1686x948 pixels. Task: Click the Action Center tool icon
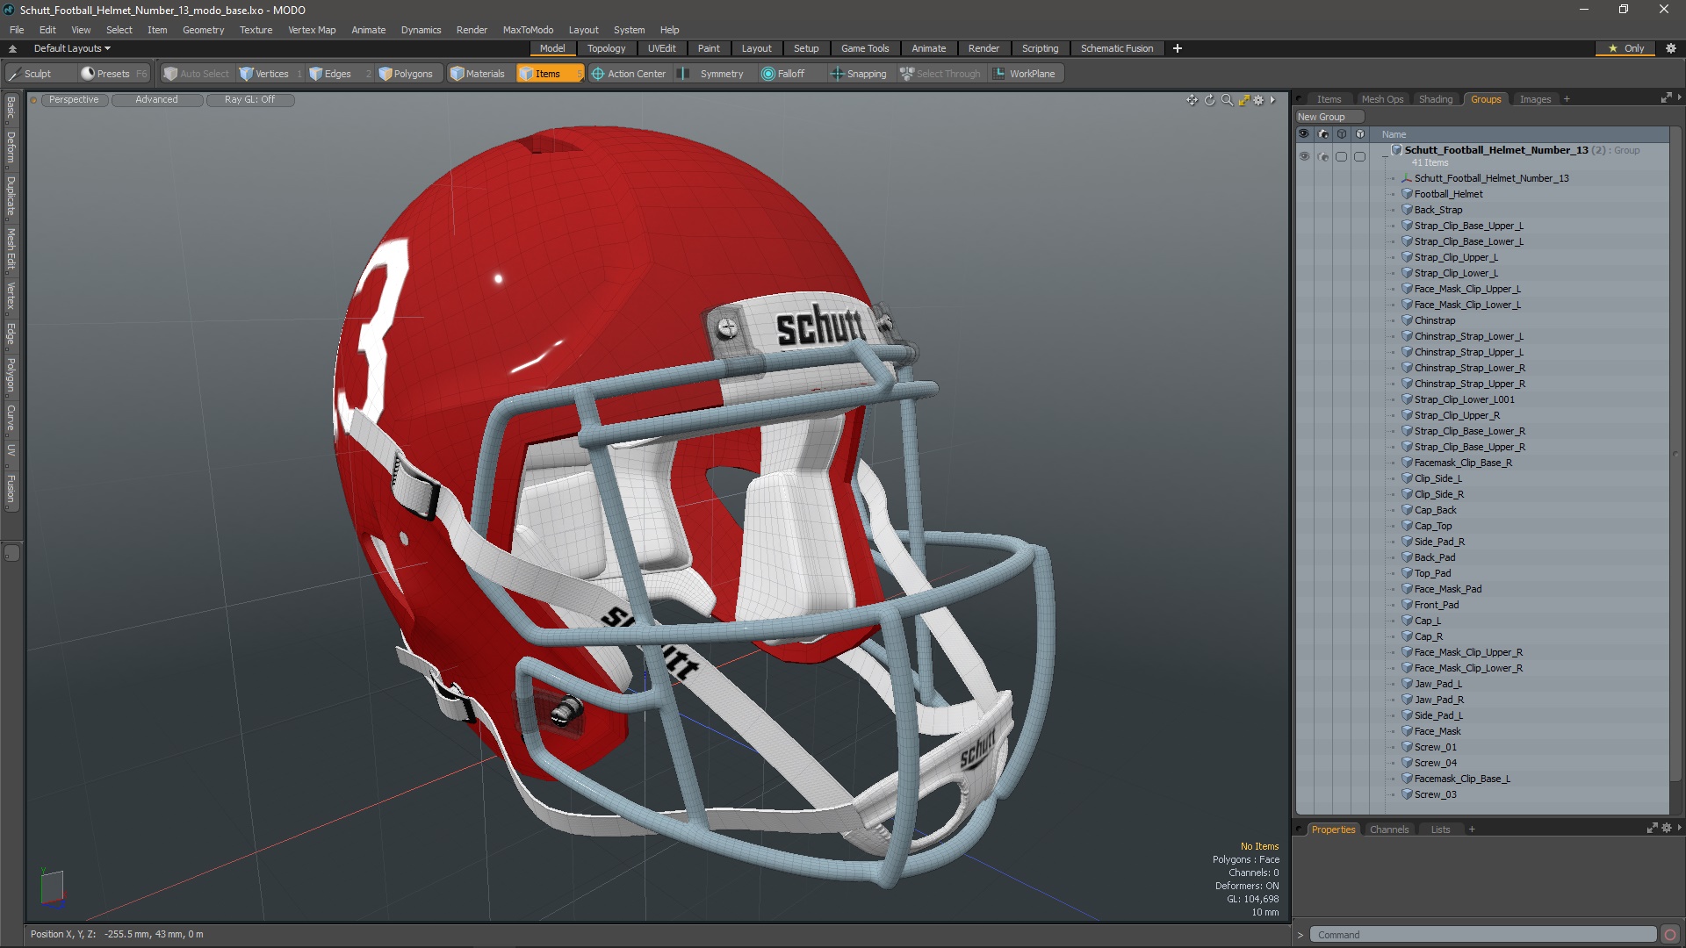click(598, 74)
